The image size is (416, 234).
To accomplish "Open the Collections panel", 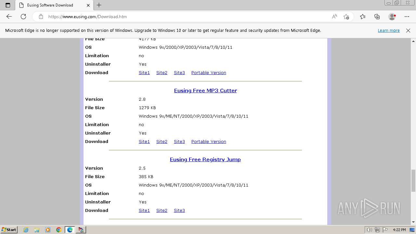I will [377, 17].
